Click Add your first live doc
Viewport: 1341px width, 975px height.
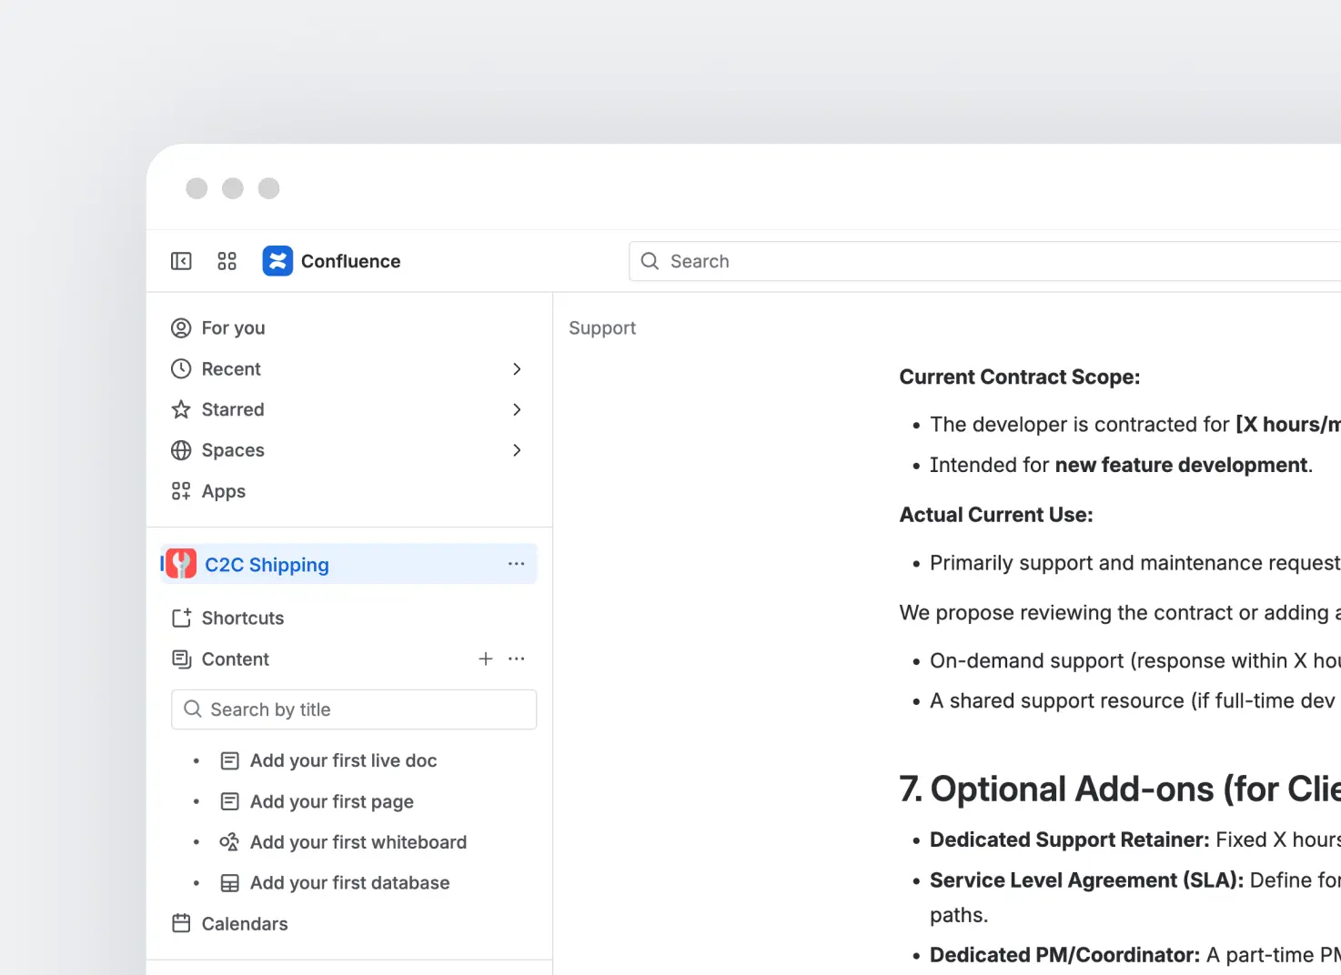click(x=343, y=760)
